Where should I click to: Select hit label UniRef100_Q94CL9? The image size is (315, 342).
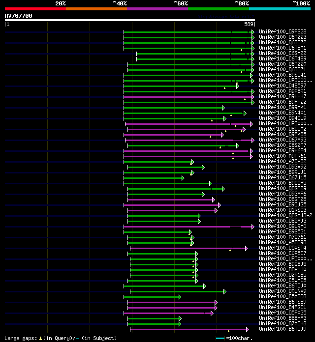(x=283, y=118)
